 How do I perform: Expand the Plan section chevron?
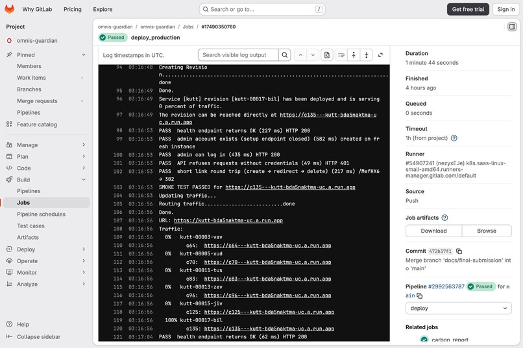pos(84,156)
